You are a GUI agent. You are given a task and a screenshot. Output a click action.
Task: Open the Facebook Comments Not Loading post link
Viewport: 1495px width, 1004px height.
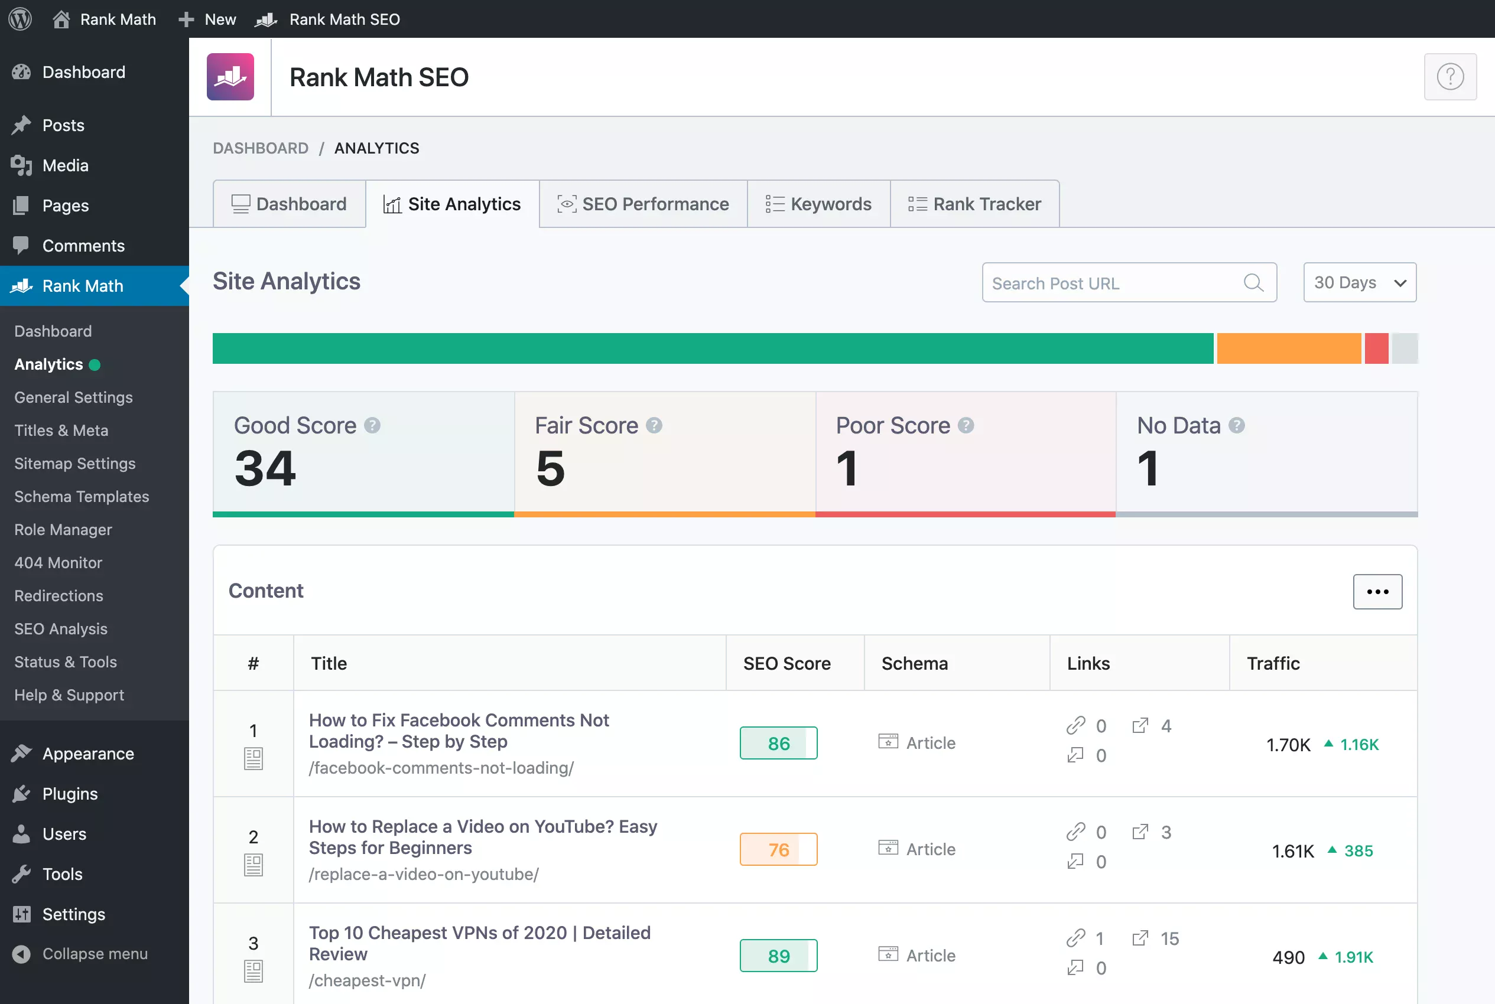pos(459,731)
